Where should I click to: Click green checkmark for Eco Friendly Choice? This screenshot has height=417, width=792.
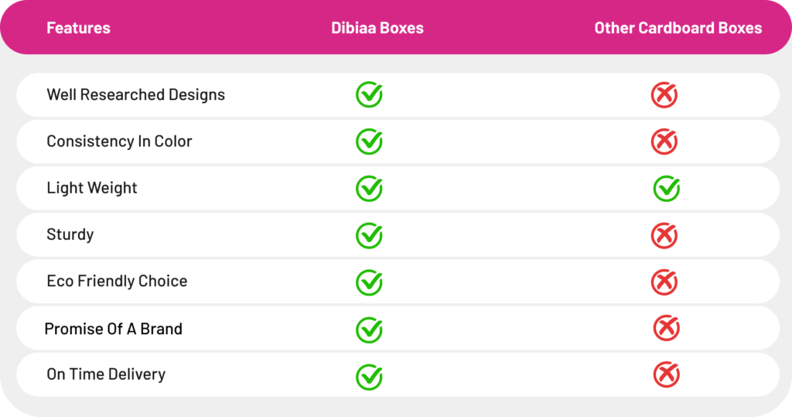[x=369, y=282]
